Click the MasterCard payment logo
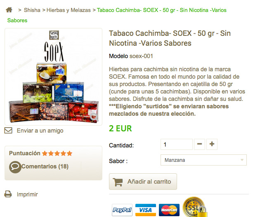The height and width of the screenshot is (217, 253). click(169, 210)
